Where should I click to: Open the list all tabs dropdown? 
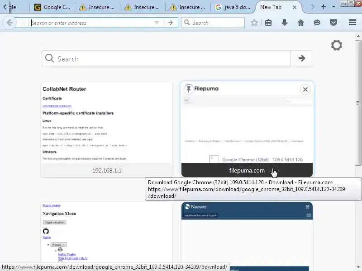click(333, 7)
